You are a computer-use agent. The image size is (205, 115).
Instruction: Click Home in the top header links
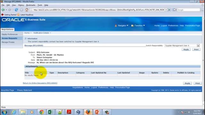157,26
